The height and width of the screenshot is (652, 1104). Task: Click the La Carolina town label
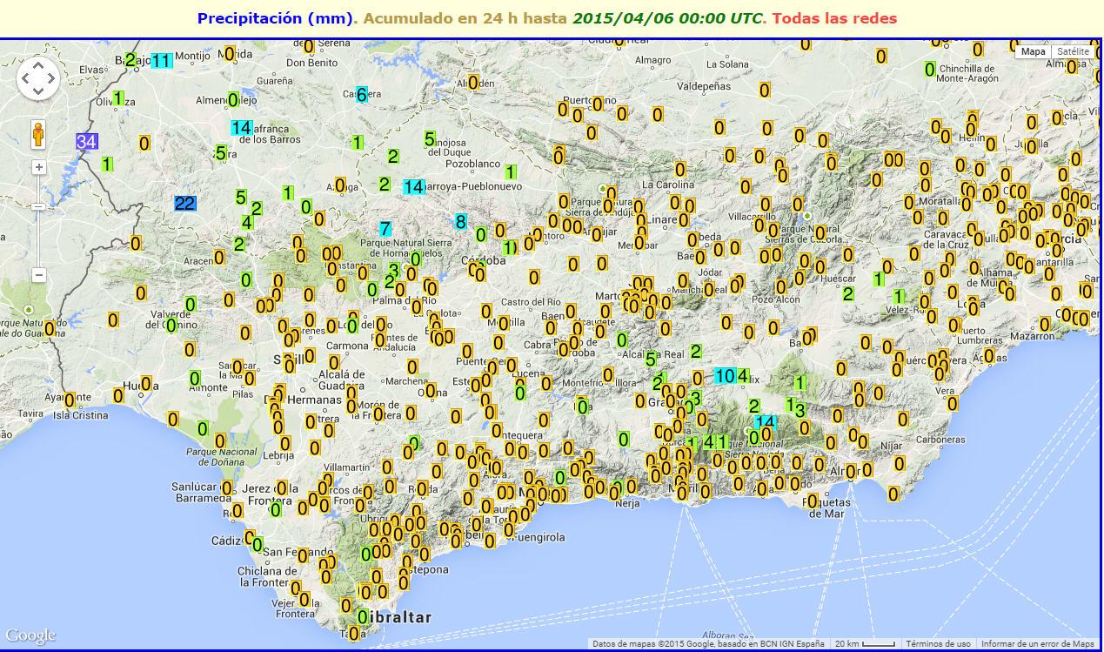tap(668, 185)
